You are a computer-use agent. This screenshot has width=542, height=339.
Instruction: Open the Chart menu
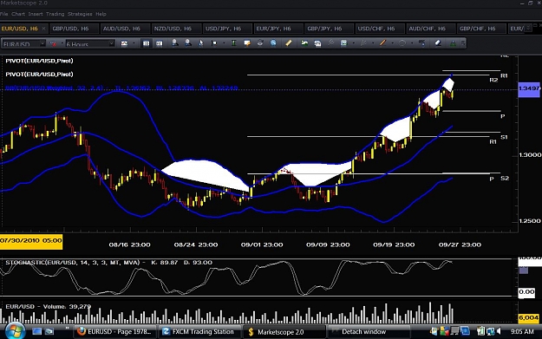point(18,14)
